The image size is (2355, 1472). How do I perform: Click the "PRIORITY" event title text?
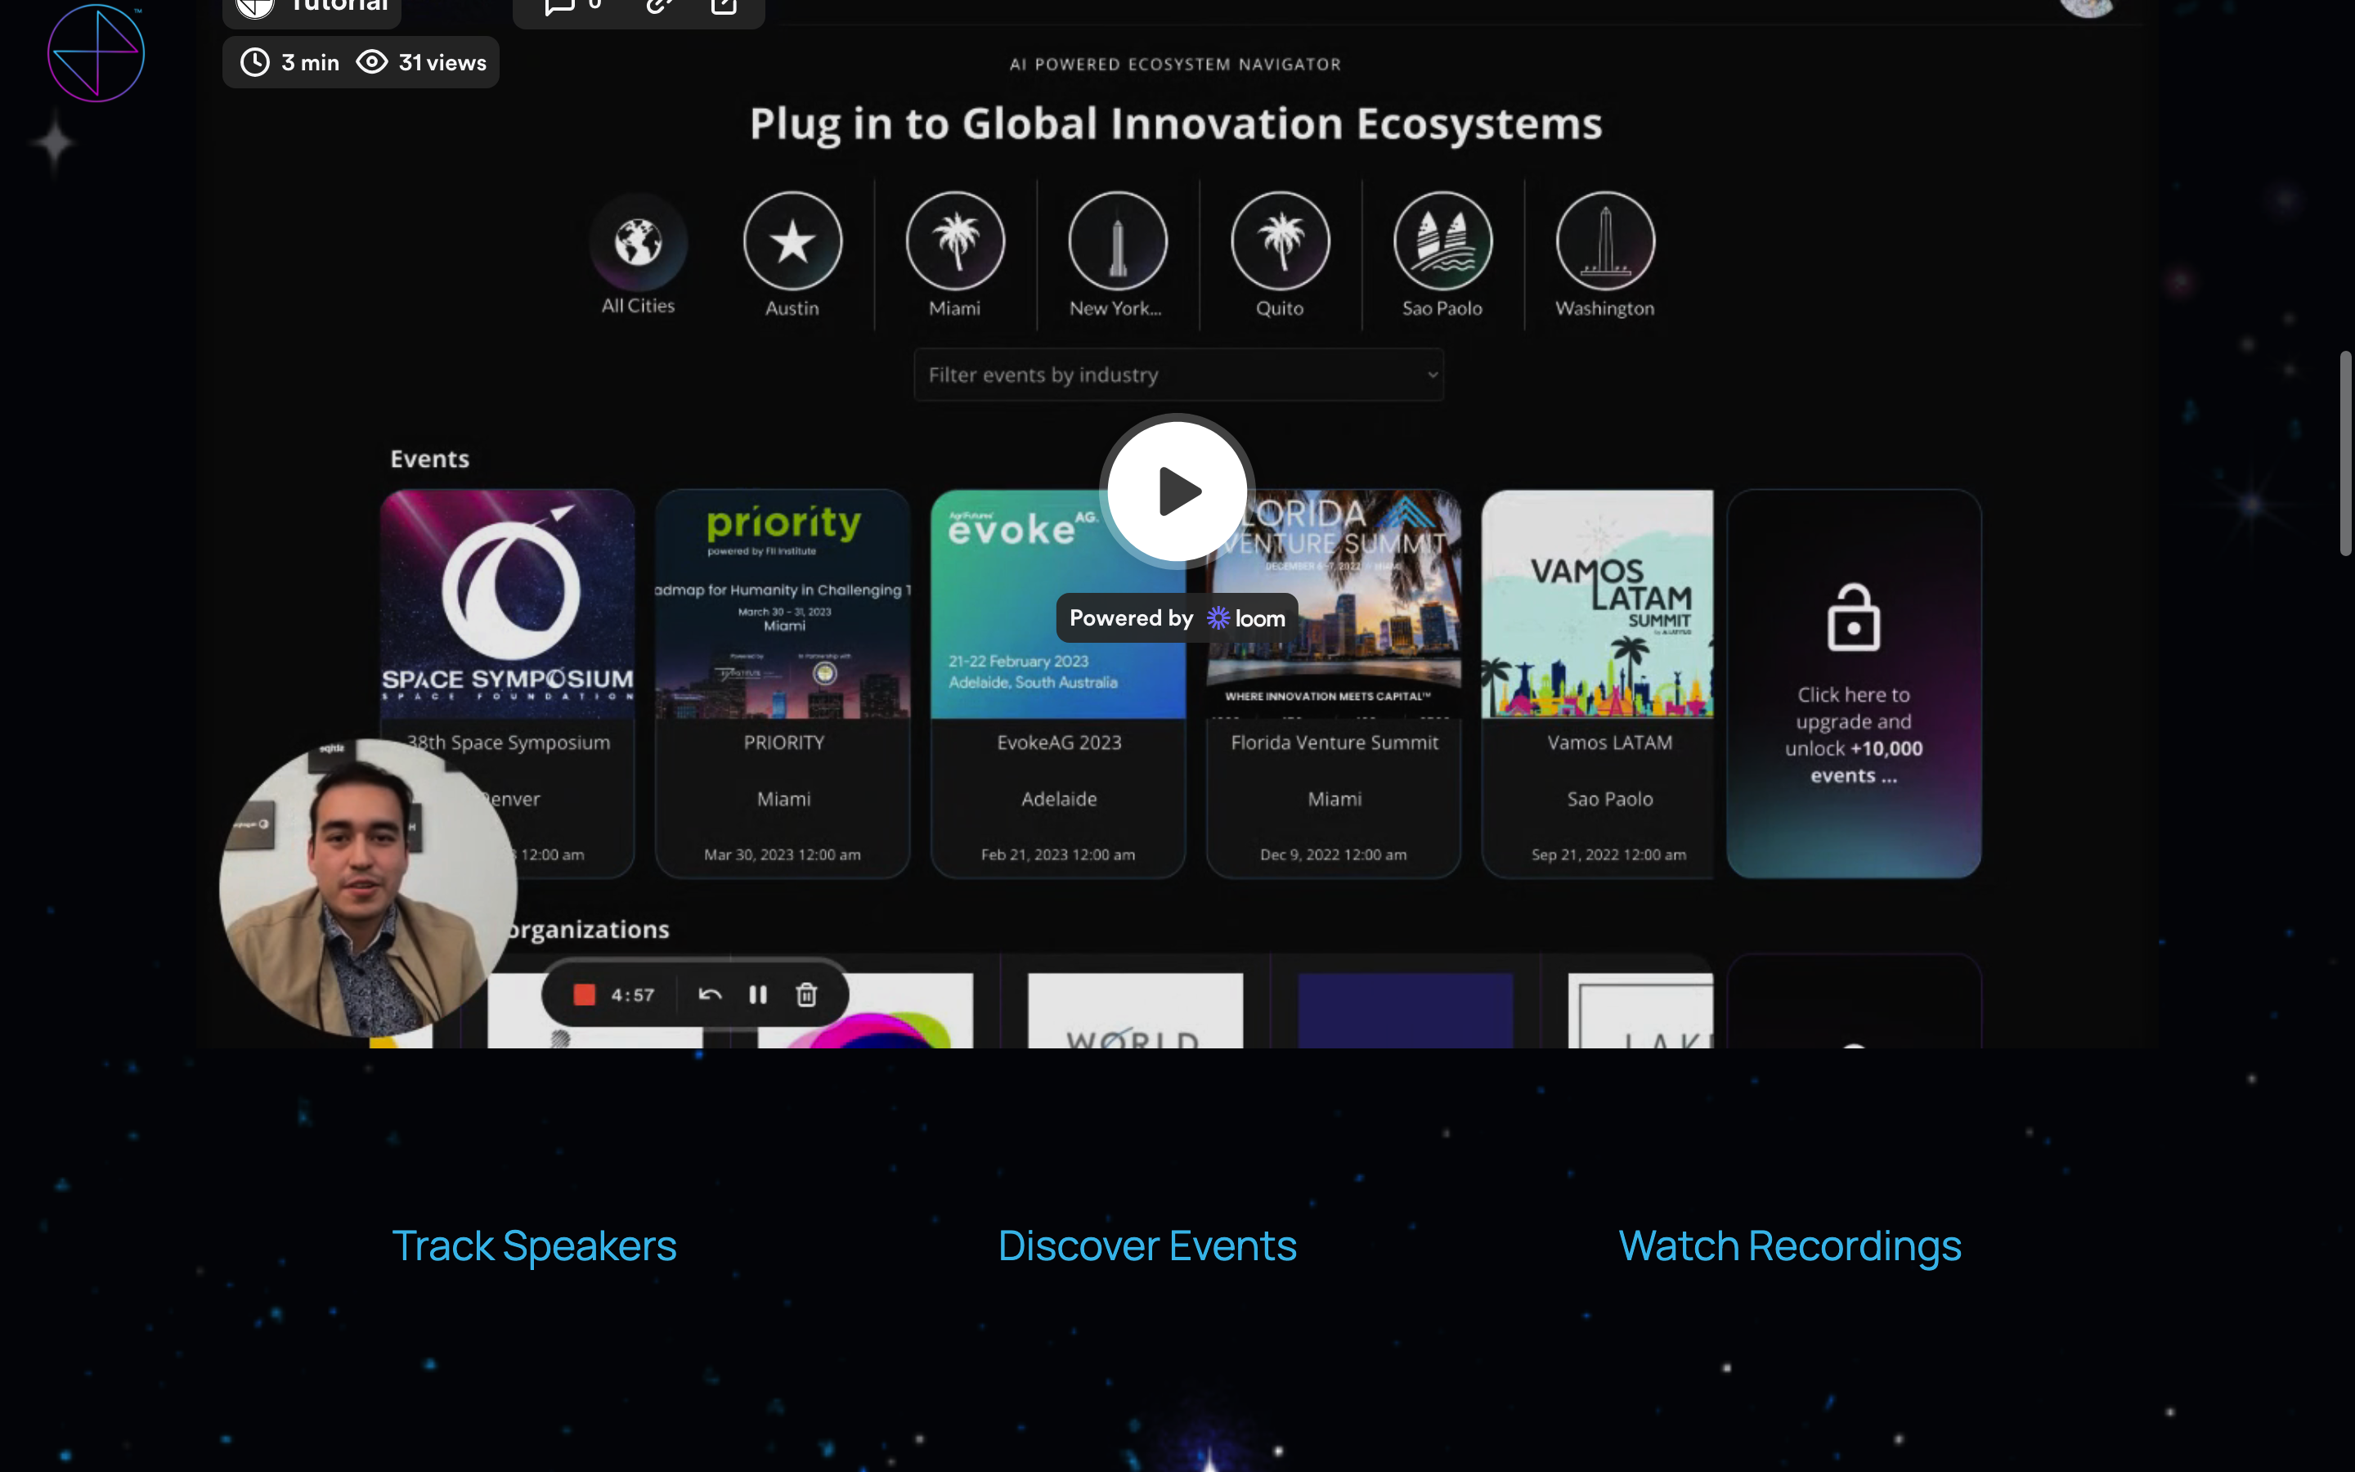[783, 743]
